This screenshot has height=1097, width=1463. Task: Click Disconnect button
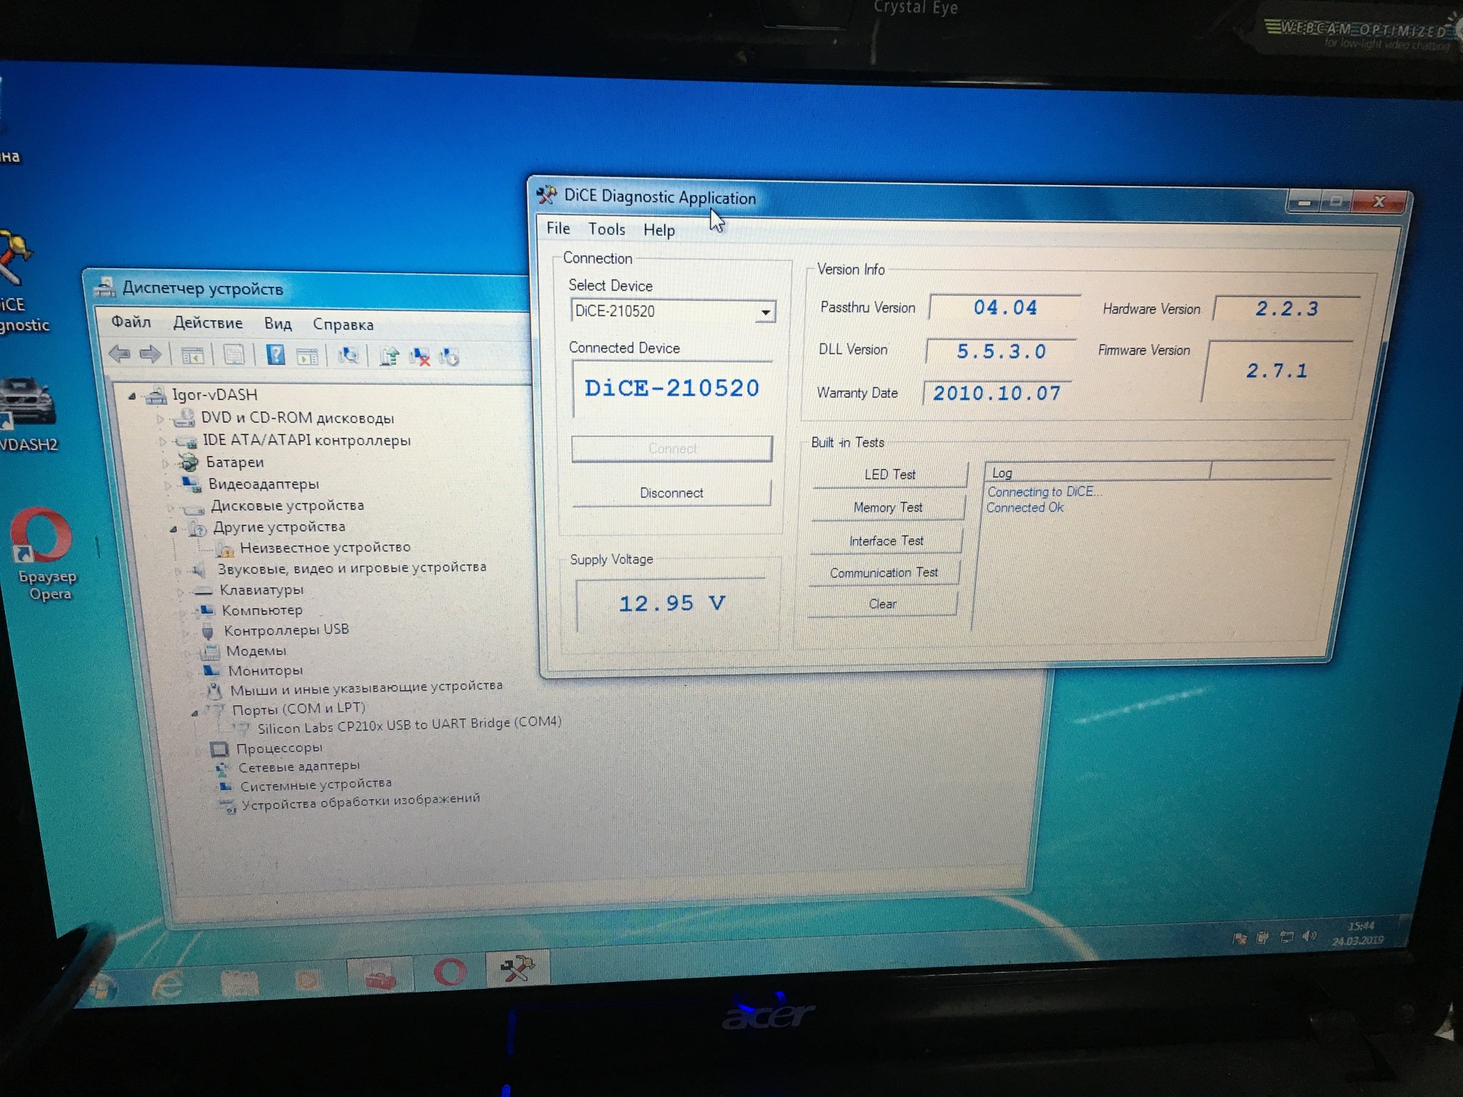pyautogui.click(x=672, y=493)
